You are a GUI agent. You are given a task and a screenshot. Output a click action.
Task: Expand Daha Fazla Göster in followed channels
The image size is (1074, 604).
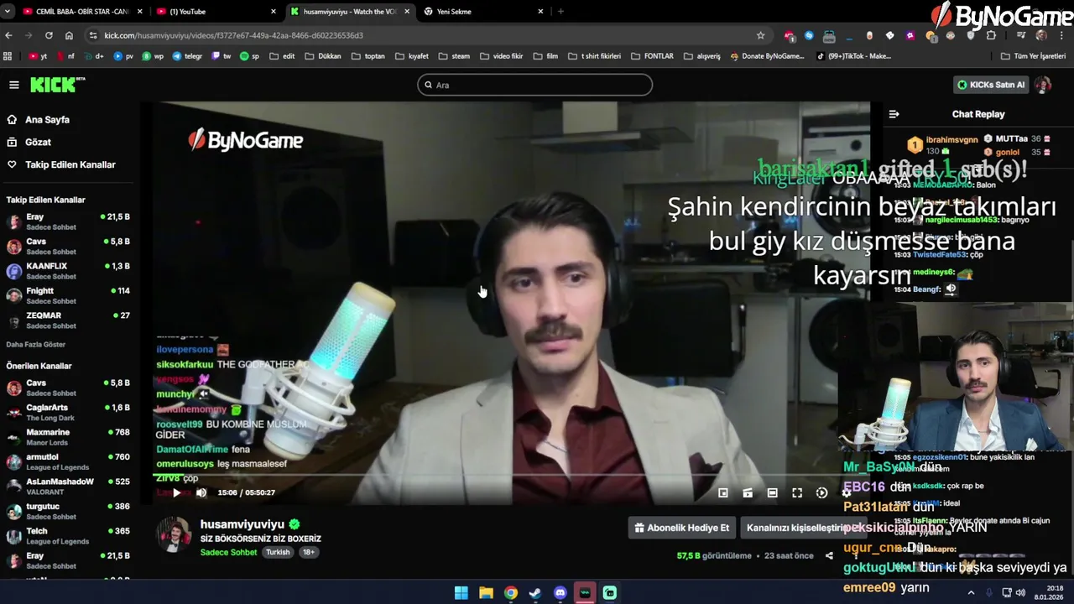click(x=36, y=345)
